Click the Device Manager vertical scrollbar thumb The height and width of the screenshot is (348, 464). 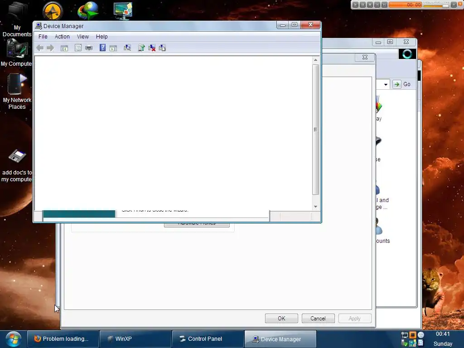coord(315,130)
